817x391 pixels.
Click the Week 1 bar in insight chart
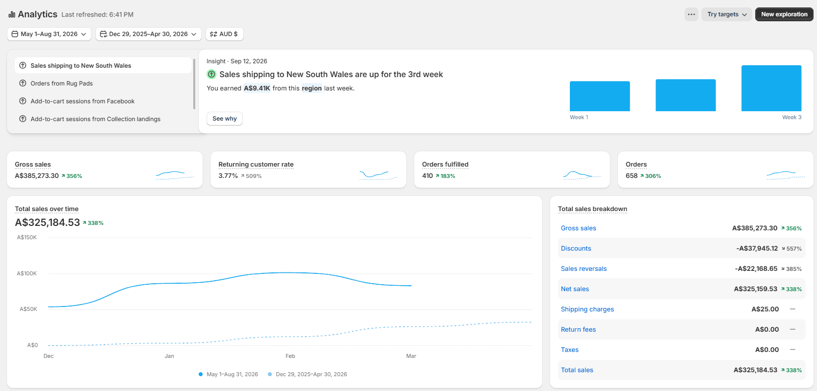pos(600,96)
